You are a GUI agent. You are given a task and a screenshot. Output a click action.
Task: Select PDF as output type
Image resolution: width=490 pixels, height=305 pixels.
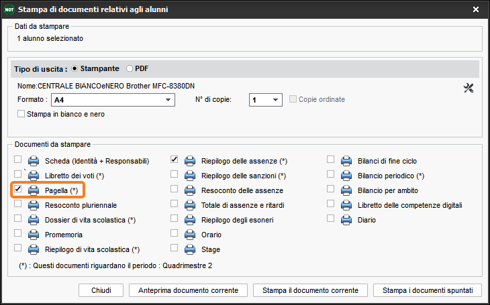(x=130, y=68)
